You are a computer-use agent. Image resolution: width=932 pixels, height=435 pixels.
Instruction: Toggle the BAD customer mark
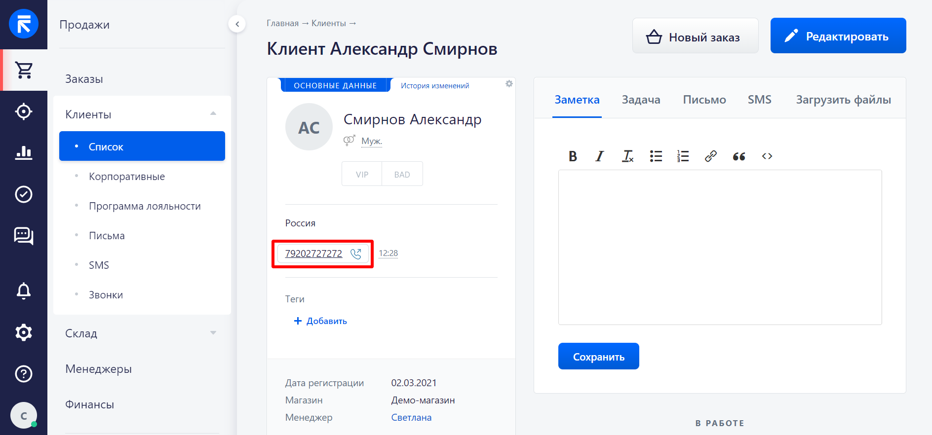(x=402, y=174)
